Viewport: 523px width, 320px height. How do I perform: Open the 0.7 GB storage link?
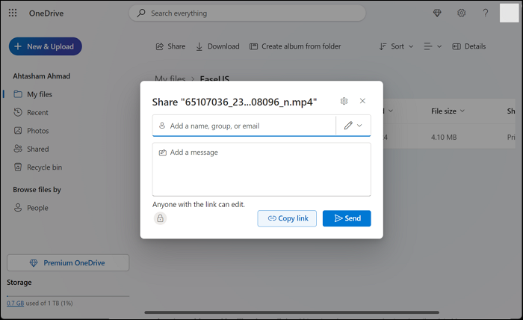16,303
